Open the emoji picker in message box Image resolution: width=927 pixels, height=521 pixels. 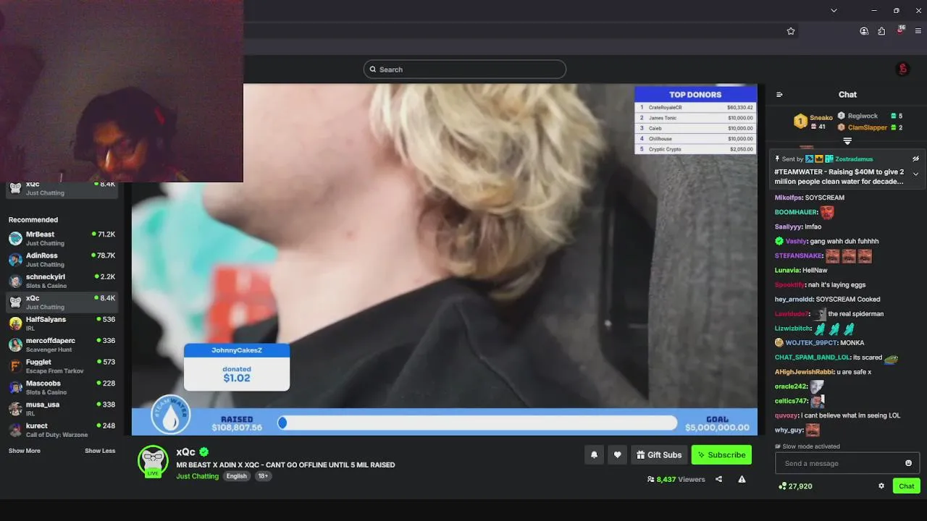coord(909,463)
